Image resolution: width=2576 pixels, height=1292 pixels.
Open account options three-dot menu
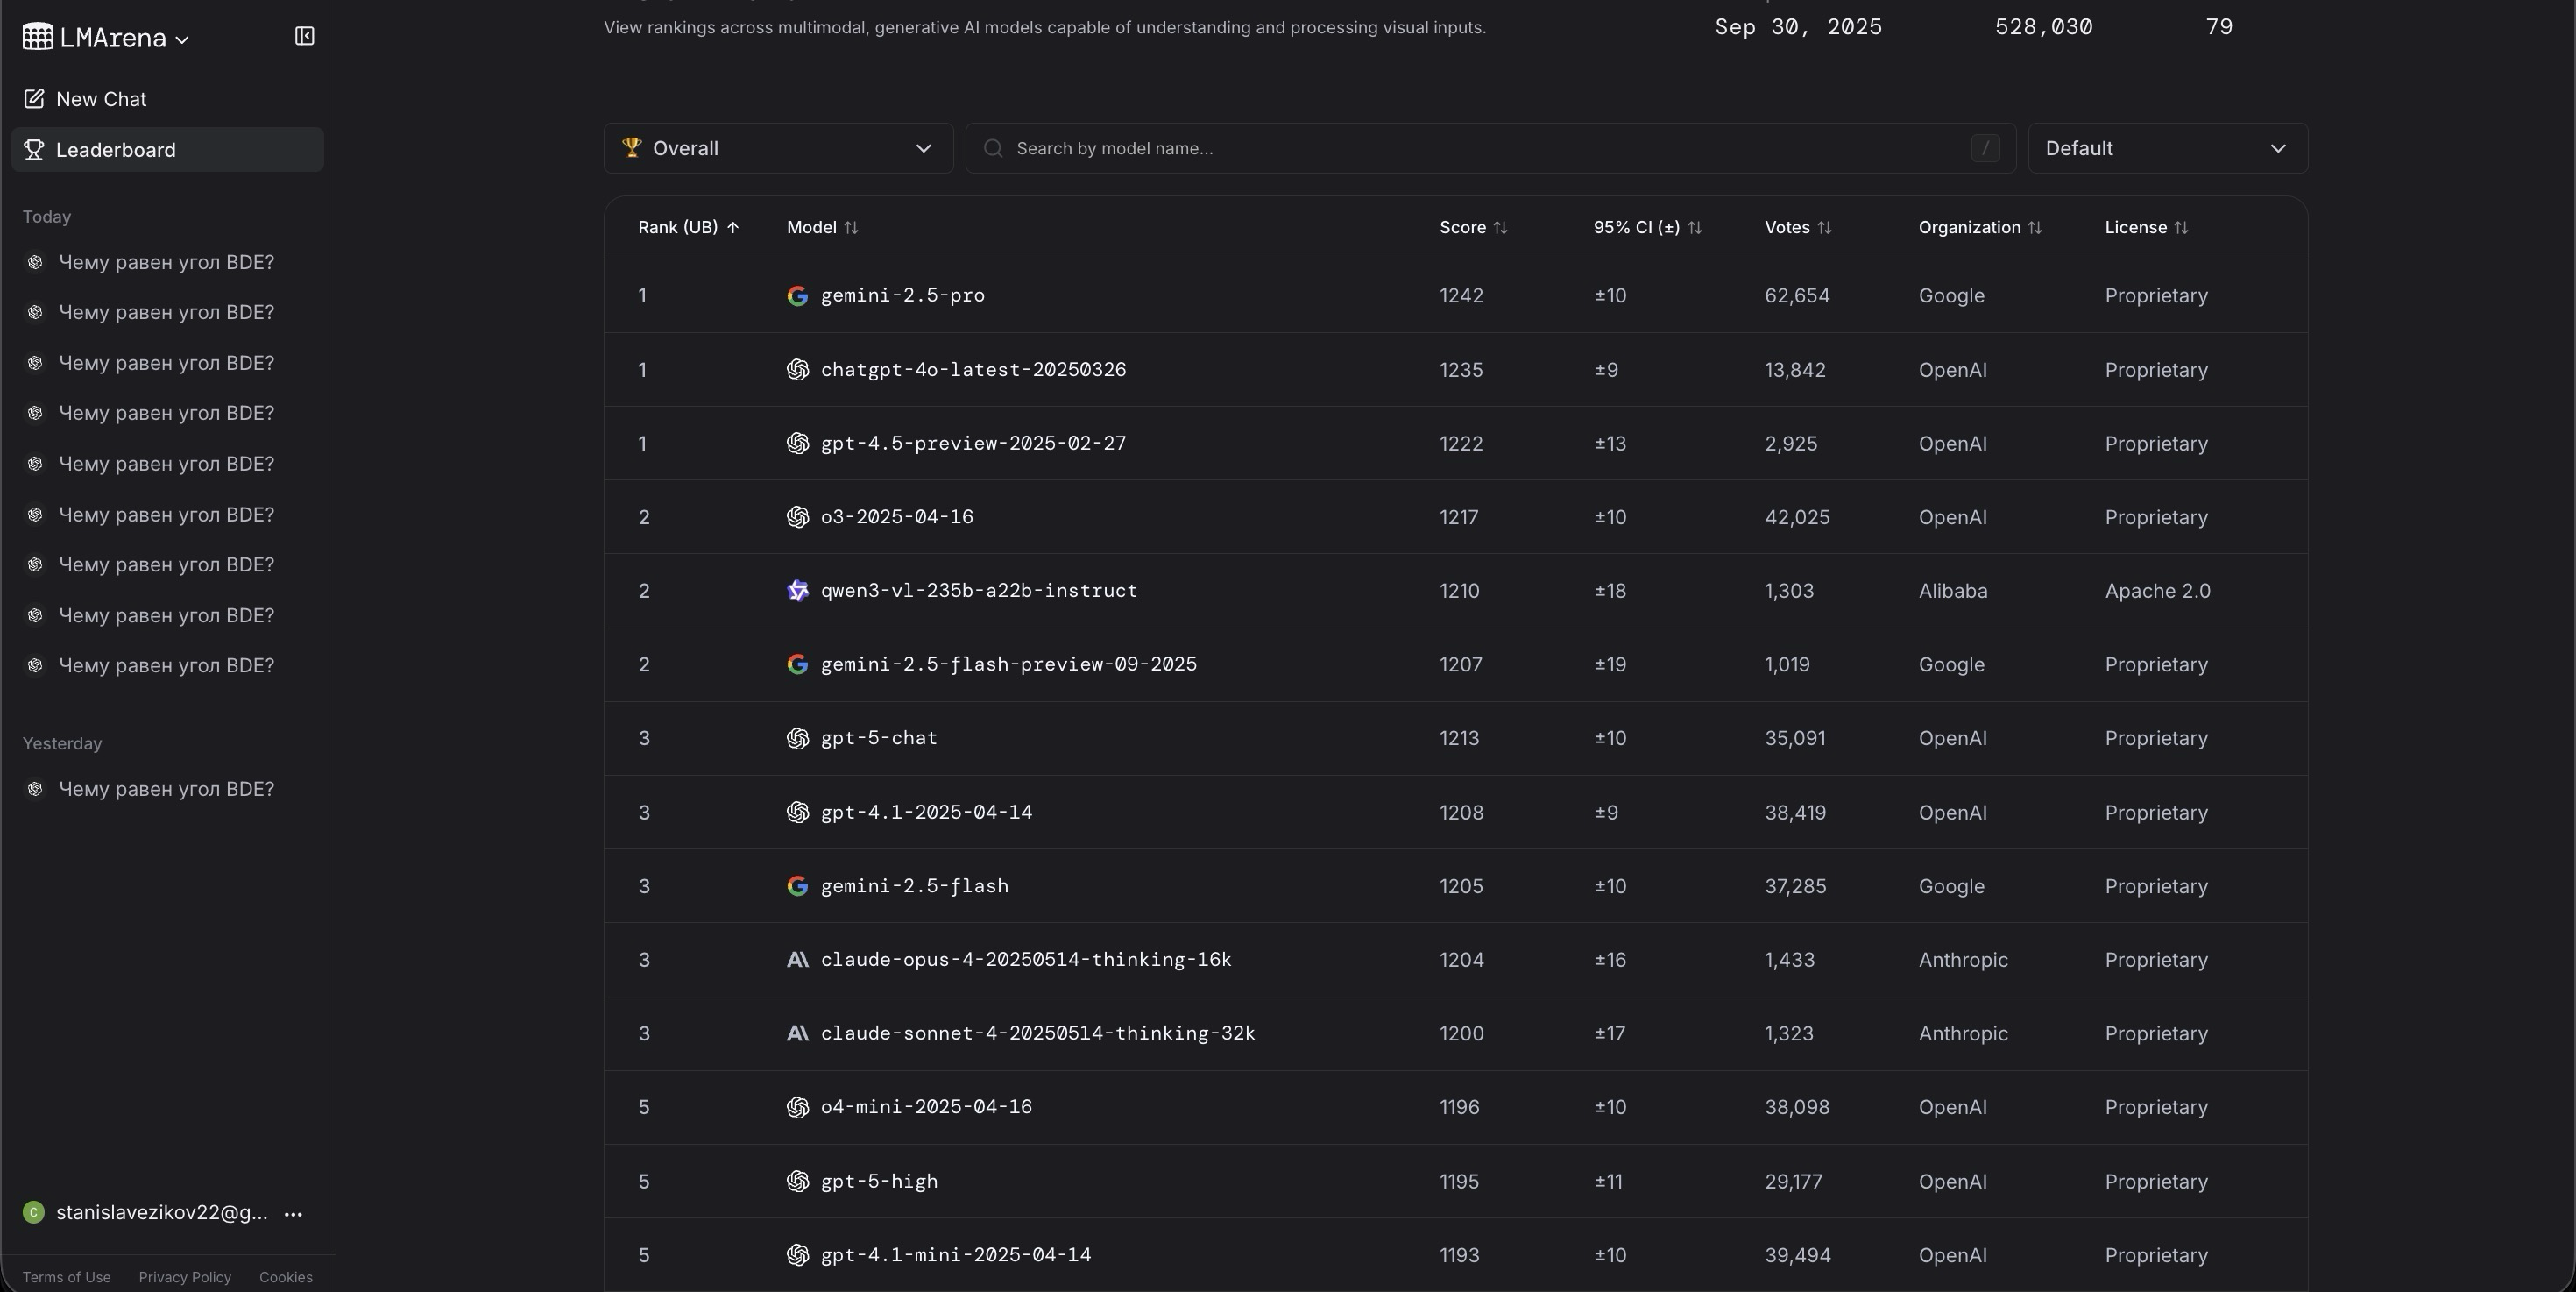pos(293,1213)
